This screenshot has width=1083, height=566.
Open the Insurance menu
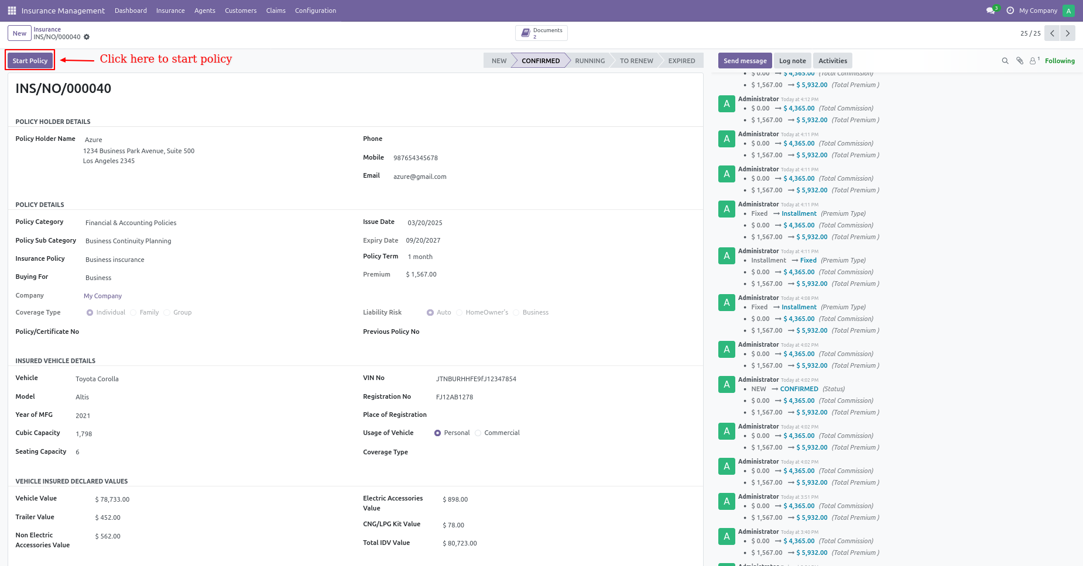click(x=170, y=11)
